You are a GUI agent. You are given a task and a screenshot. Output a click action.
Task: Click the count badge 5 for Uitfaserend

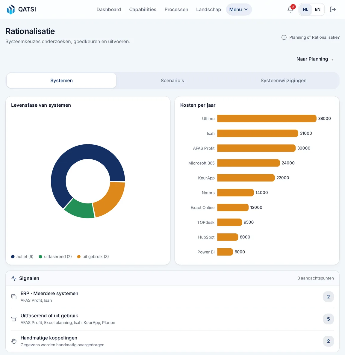click(x=328, y=319)
